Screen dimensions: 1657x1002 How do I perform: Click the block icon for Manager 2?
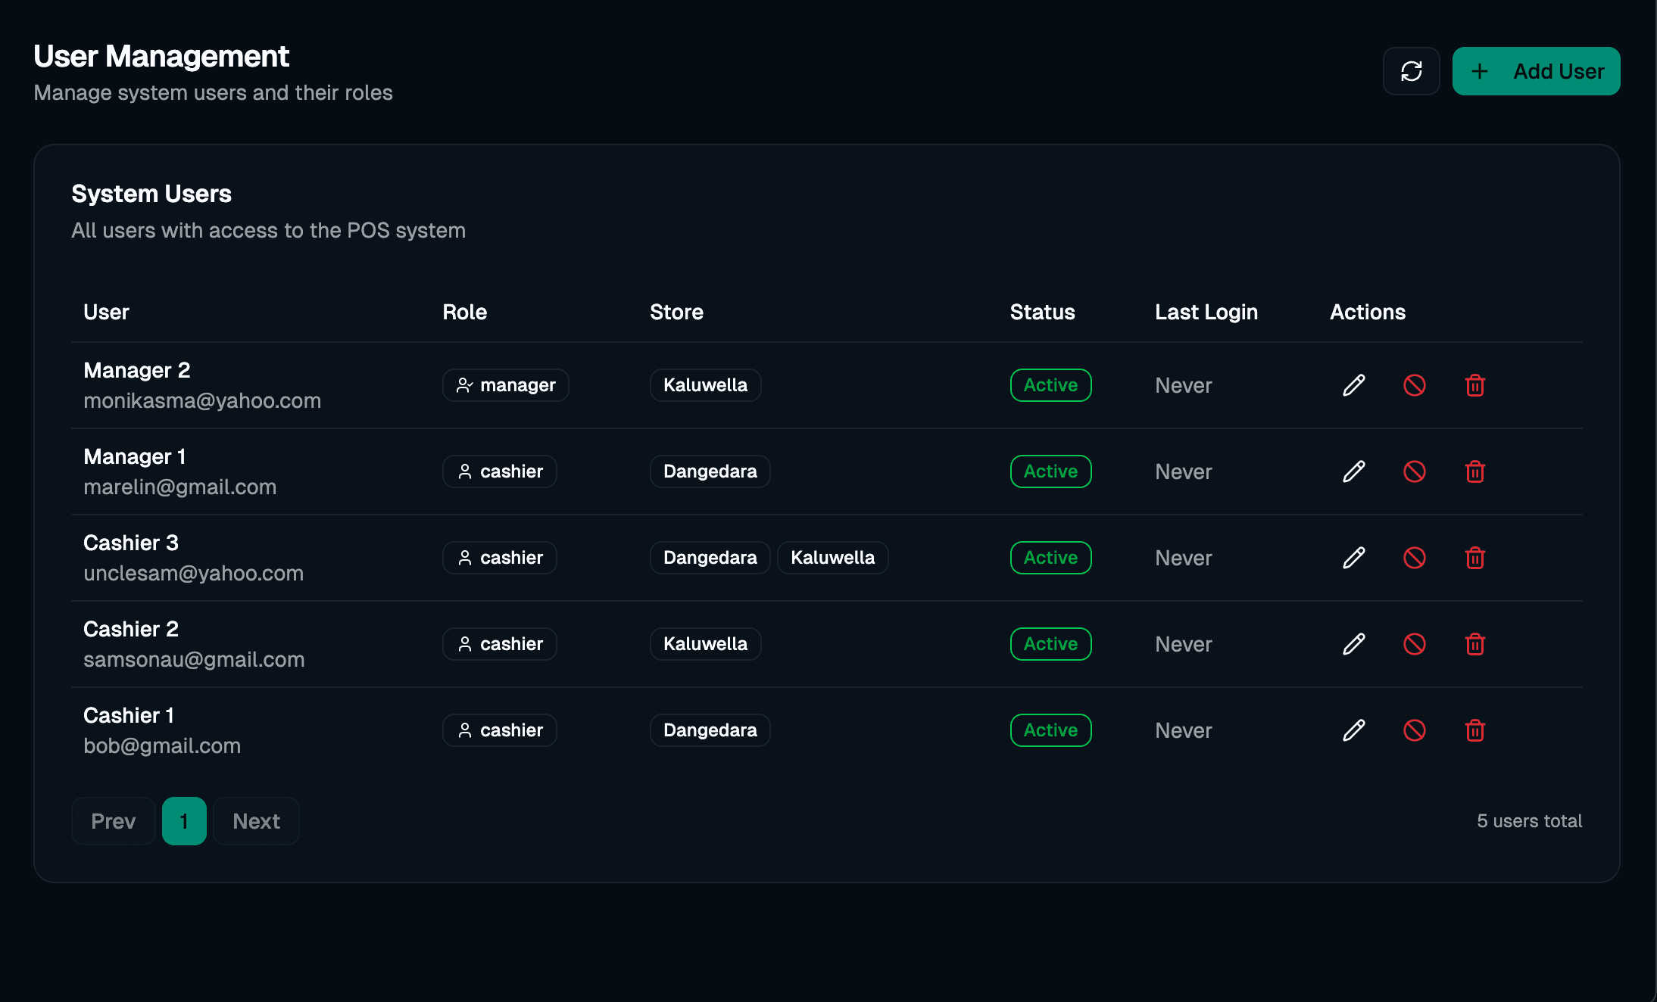(x=1415, y=385)
